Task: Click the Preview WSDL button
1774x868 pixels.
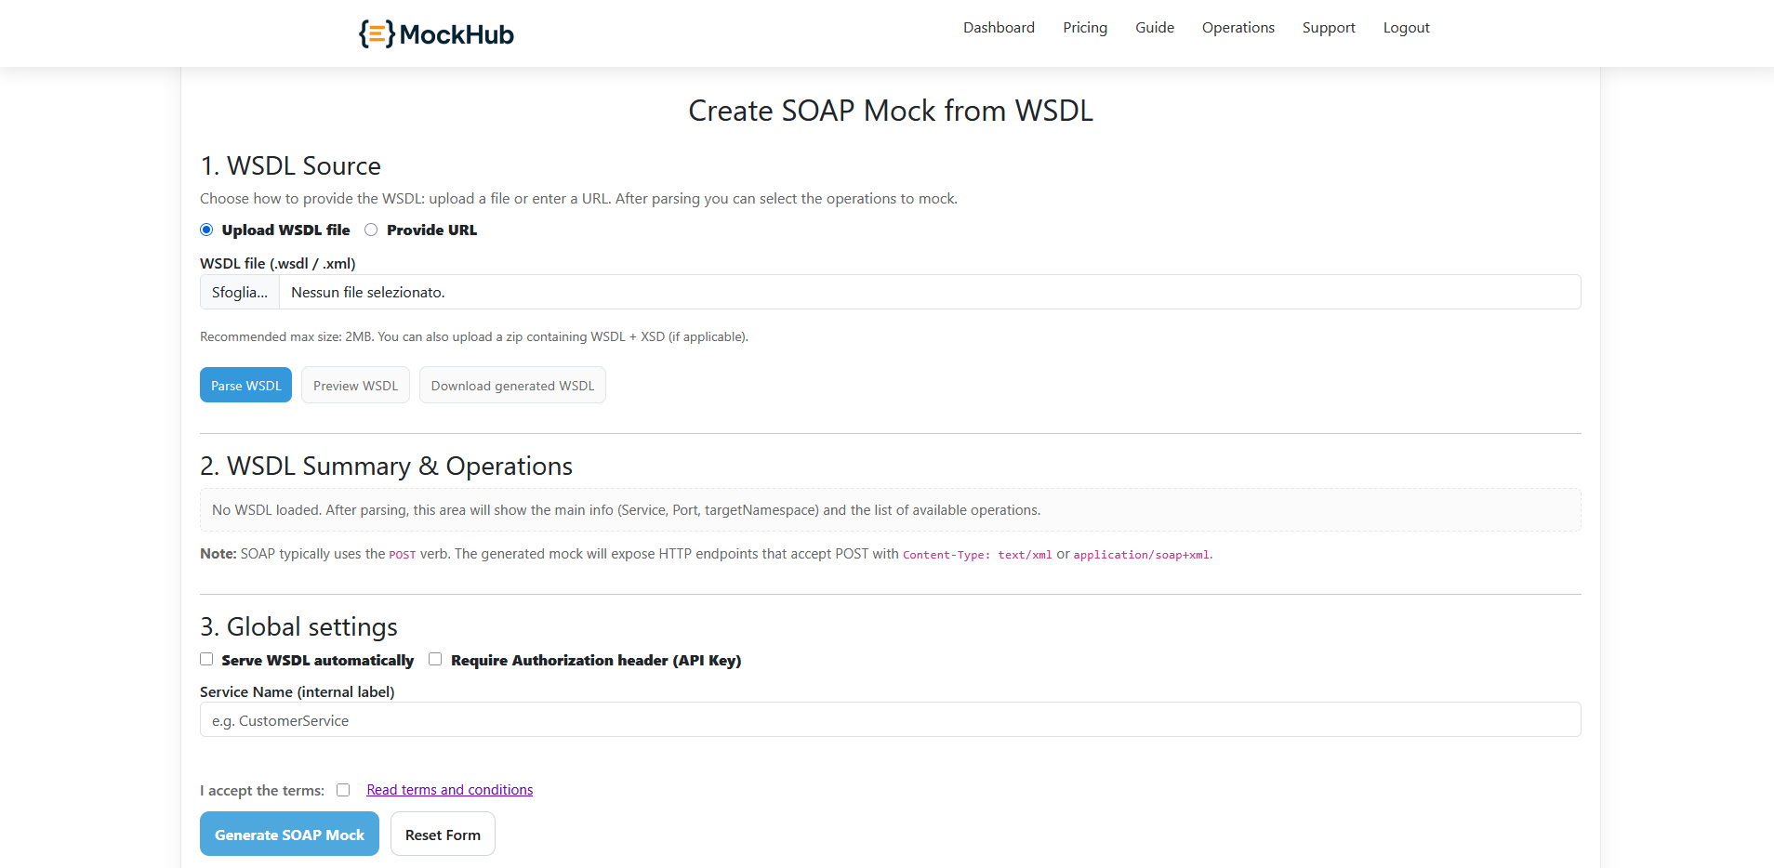Action: click(355, 385)
